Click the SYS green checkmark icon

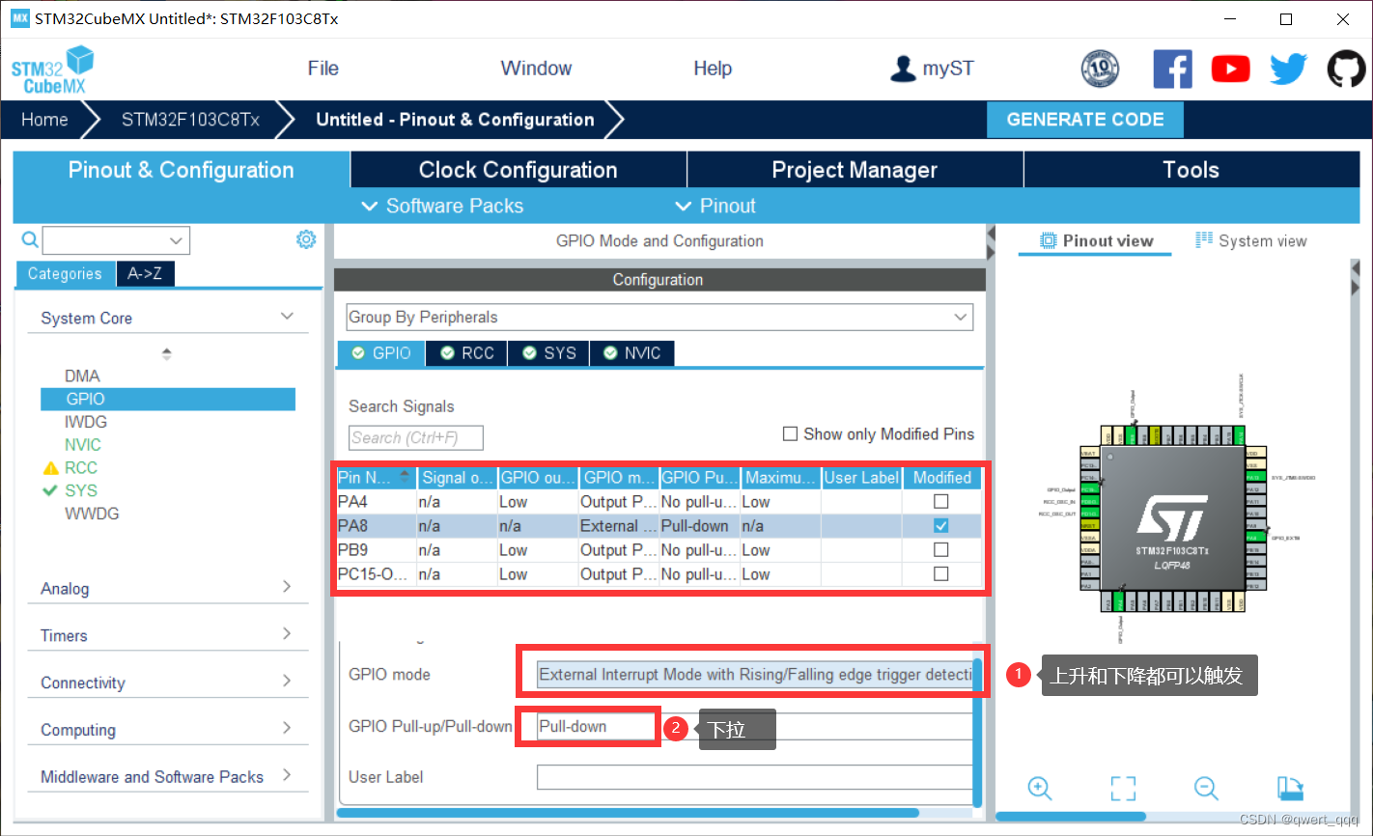tap(50, 490)
